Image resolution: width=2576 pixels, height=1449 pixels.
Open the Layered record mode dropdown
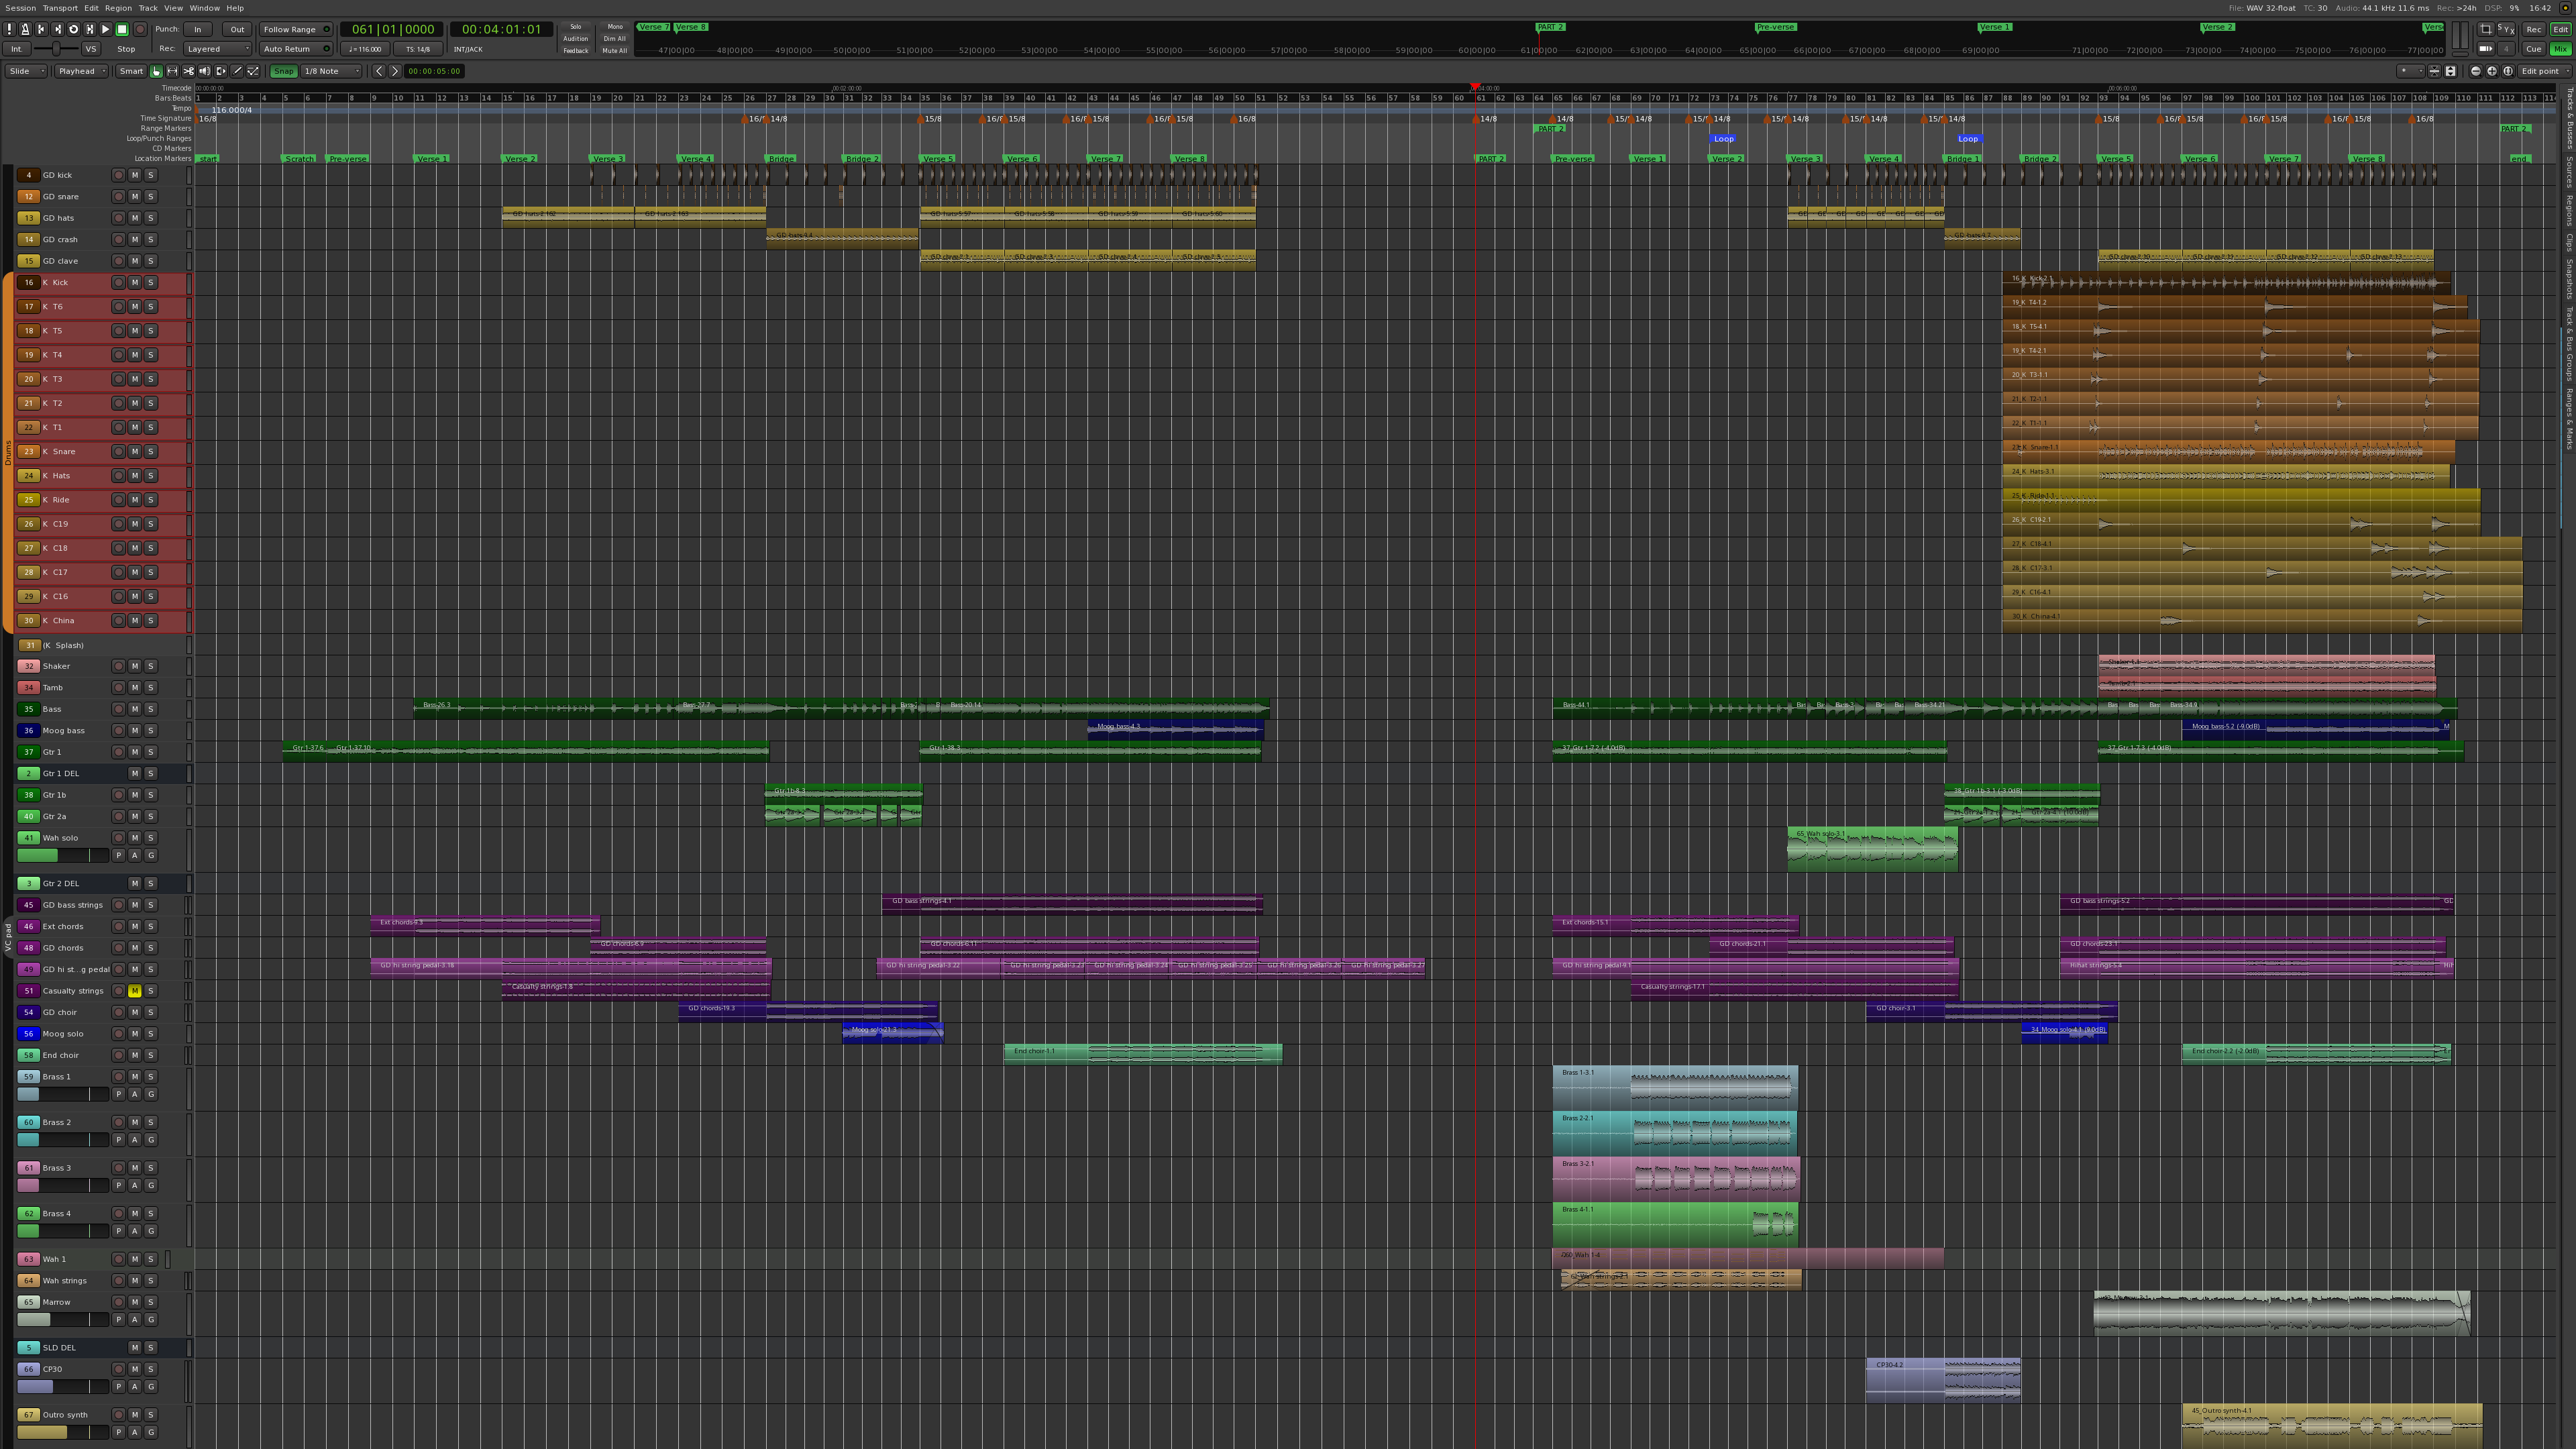[x=217, y=49]
